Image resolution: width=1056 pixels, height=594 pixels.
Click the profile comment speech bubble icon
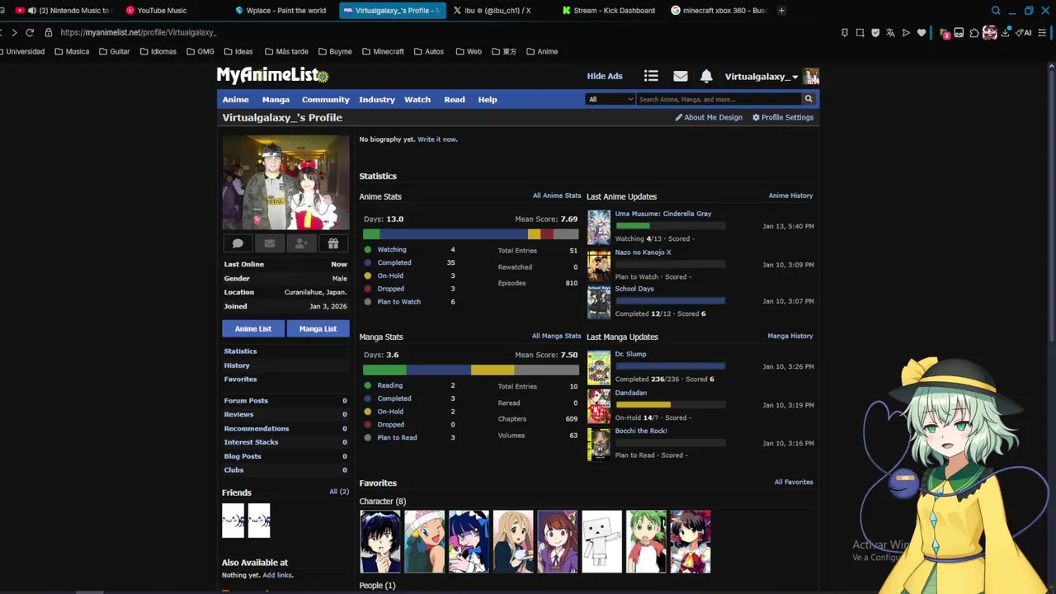click(238, 243)
